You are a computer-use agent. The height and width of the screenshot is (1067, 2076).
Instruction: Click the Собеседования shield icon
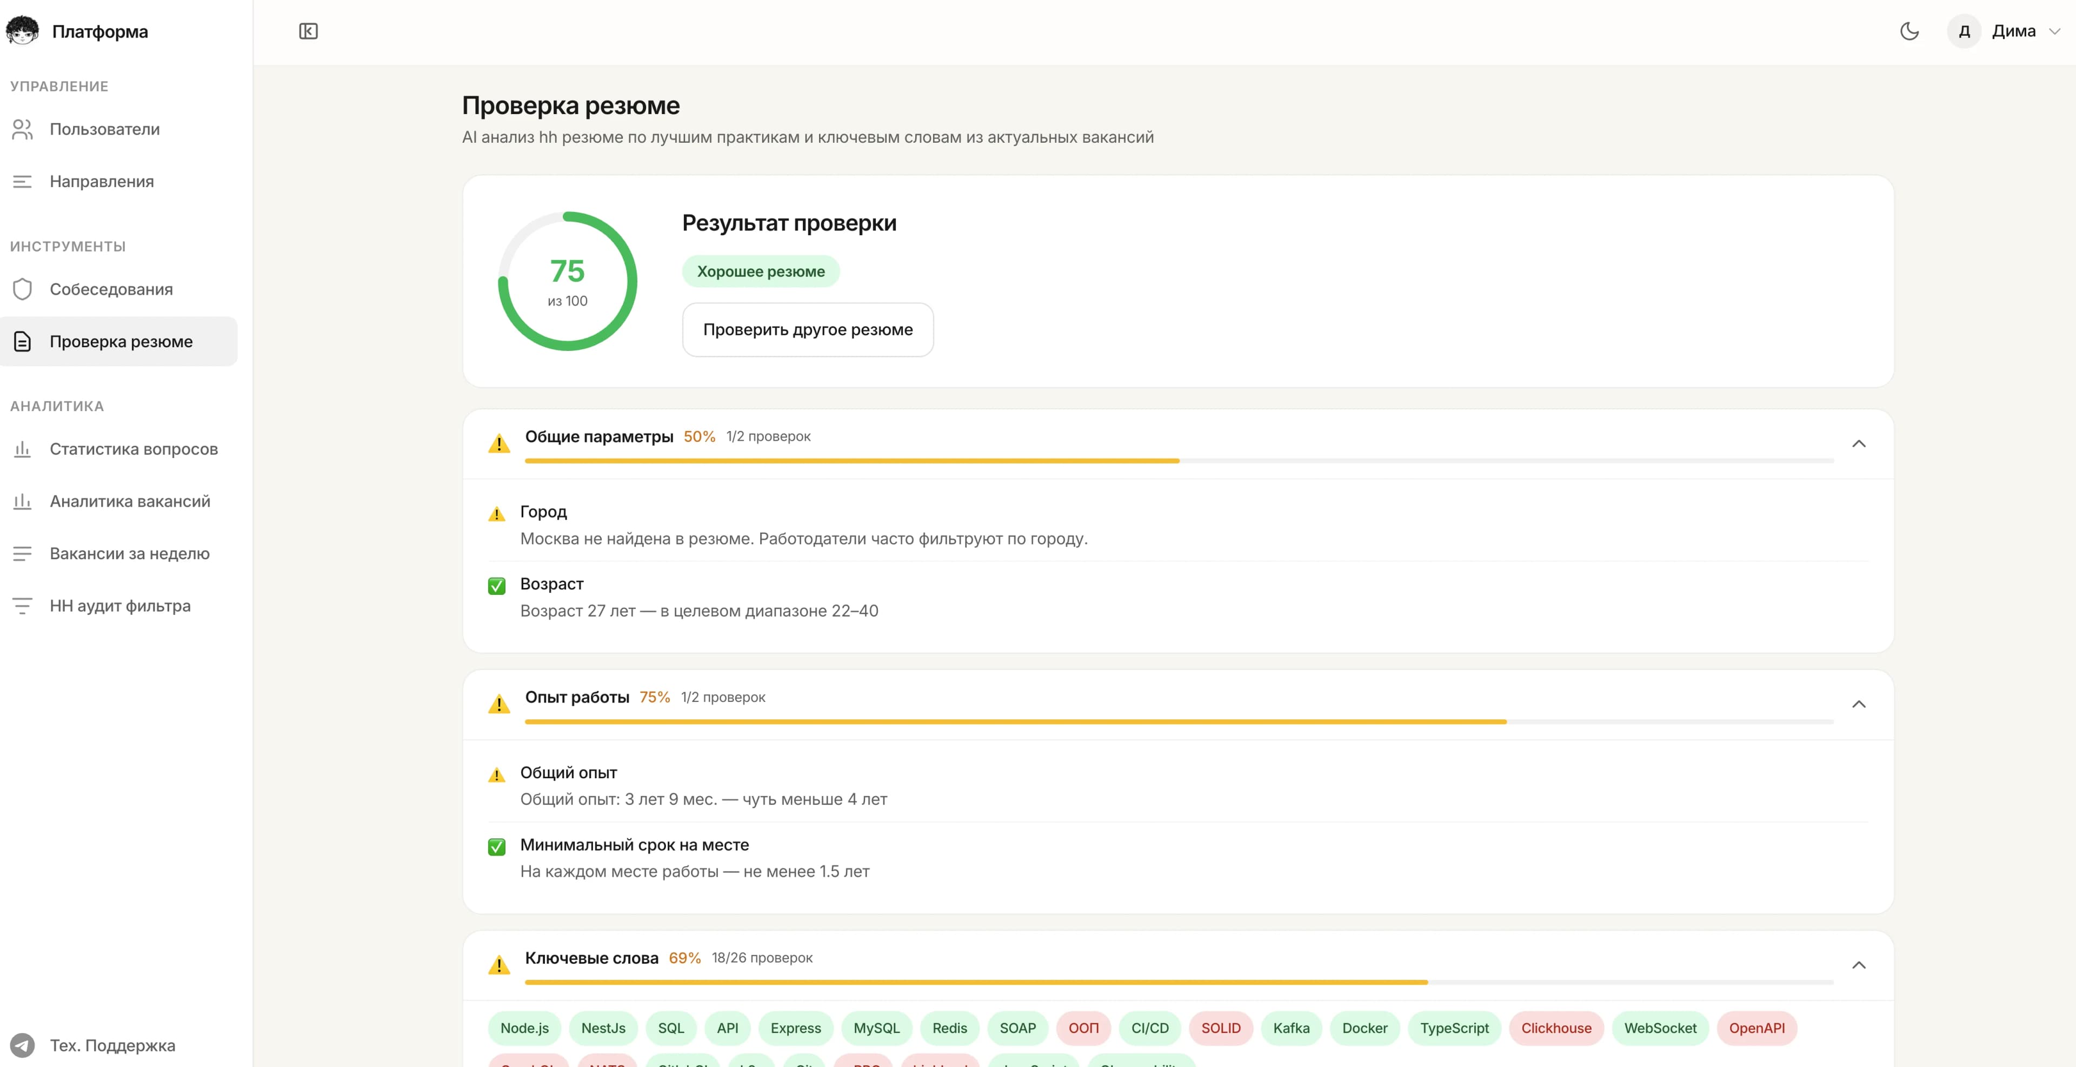click(x=22, y=288)
